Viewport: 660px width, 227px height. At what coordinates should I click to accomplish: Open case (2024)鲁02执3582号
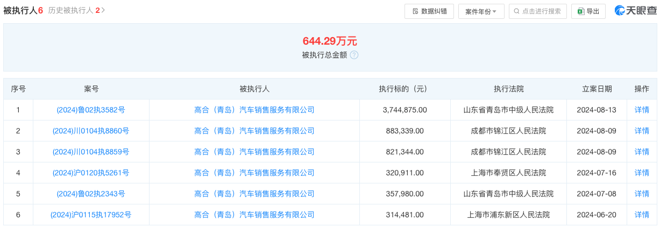pyautogui.click(x=91, y=110)
